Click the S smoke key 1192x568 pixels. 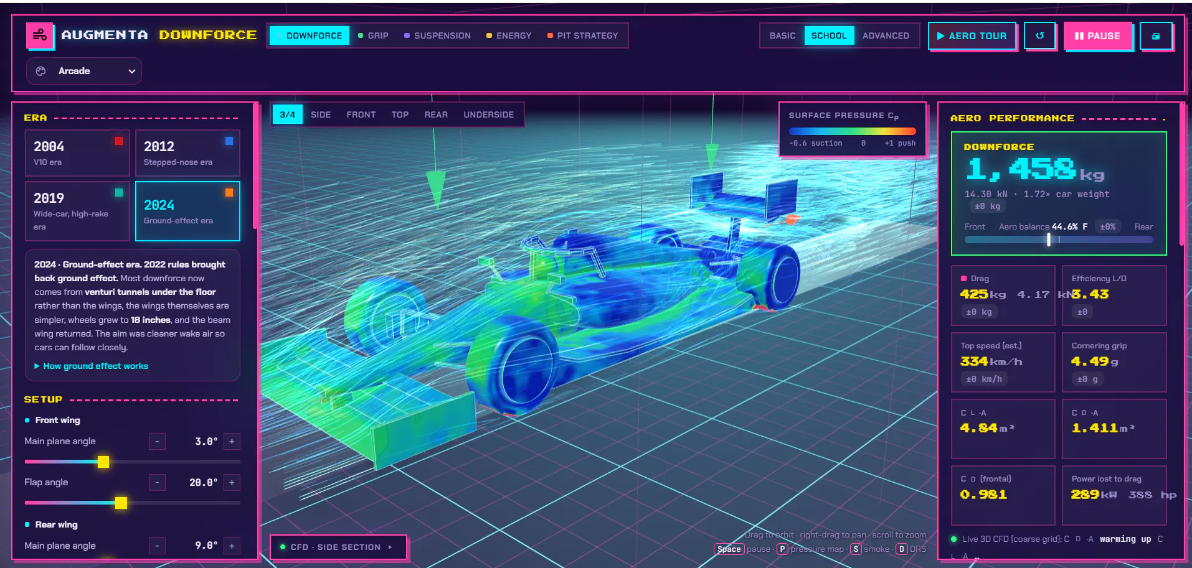click(x=856, y=549)
